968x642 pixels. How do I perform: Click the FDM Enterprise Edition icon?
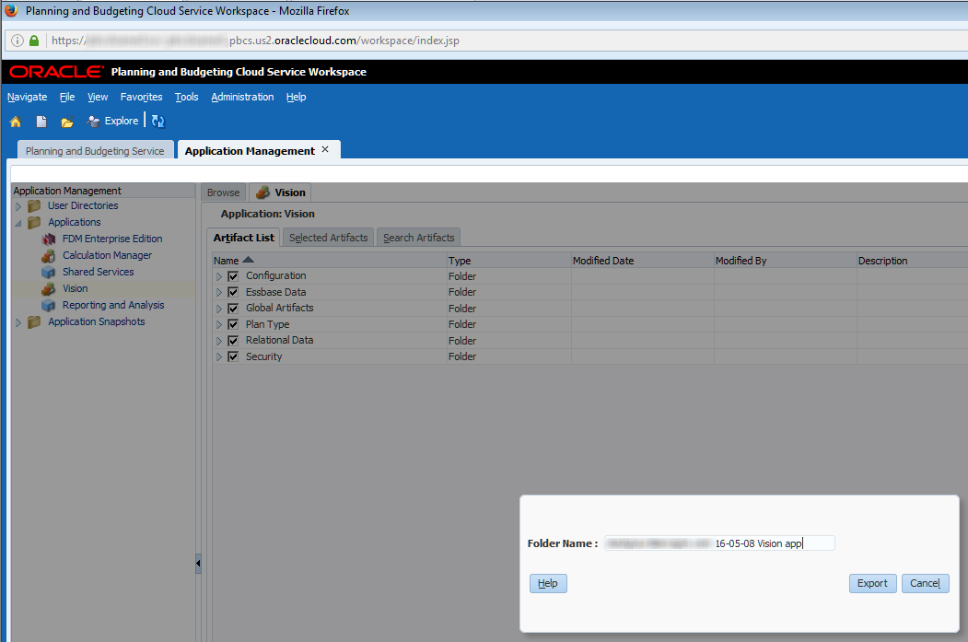49,239
